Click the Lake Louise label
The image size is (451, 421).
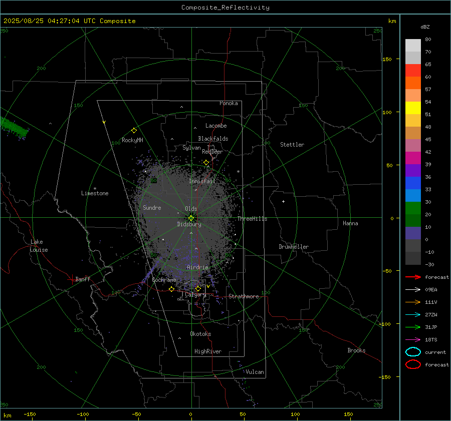click(39, 246)
